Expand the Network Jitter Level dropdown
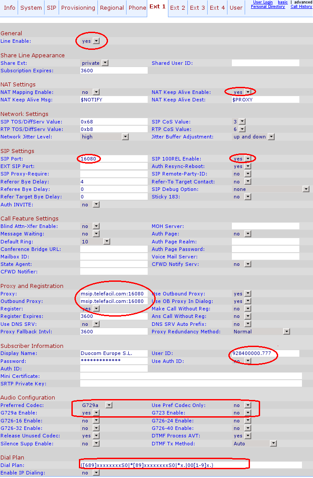Image resolution: width=313 pixels, height=478 pixels. [x=125, y=137]
